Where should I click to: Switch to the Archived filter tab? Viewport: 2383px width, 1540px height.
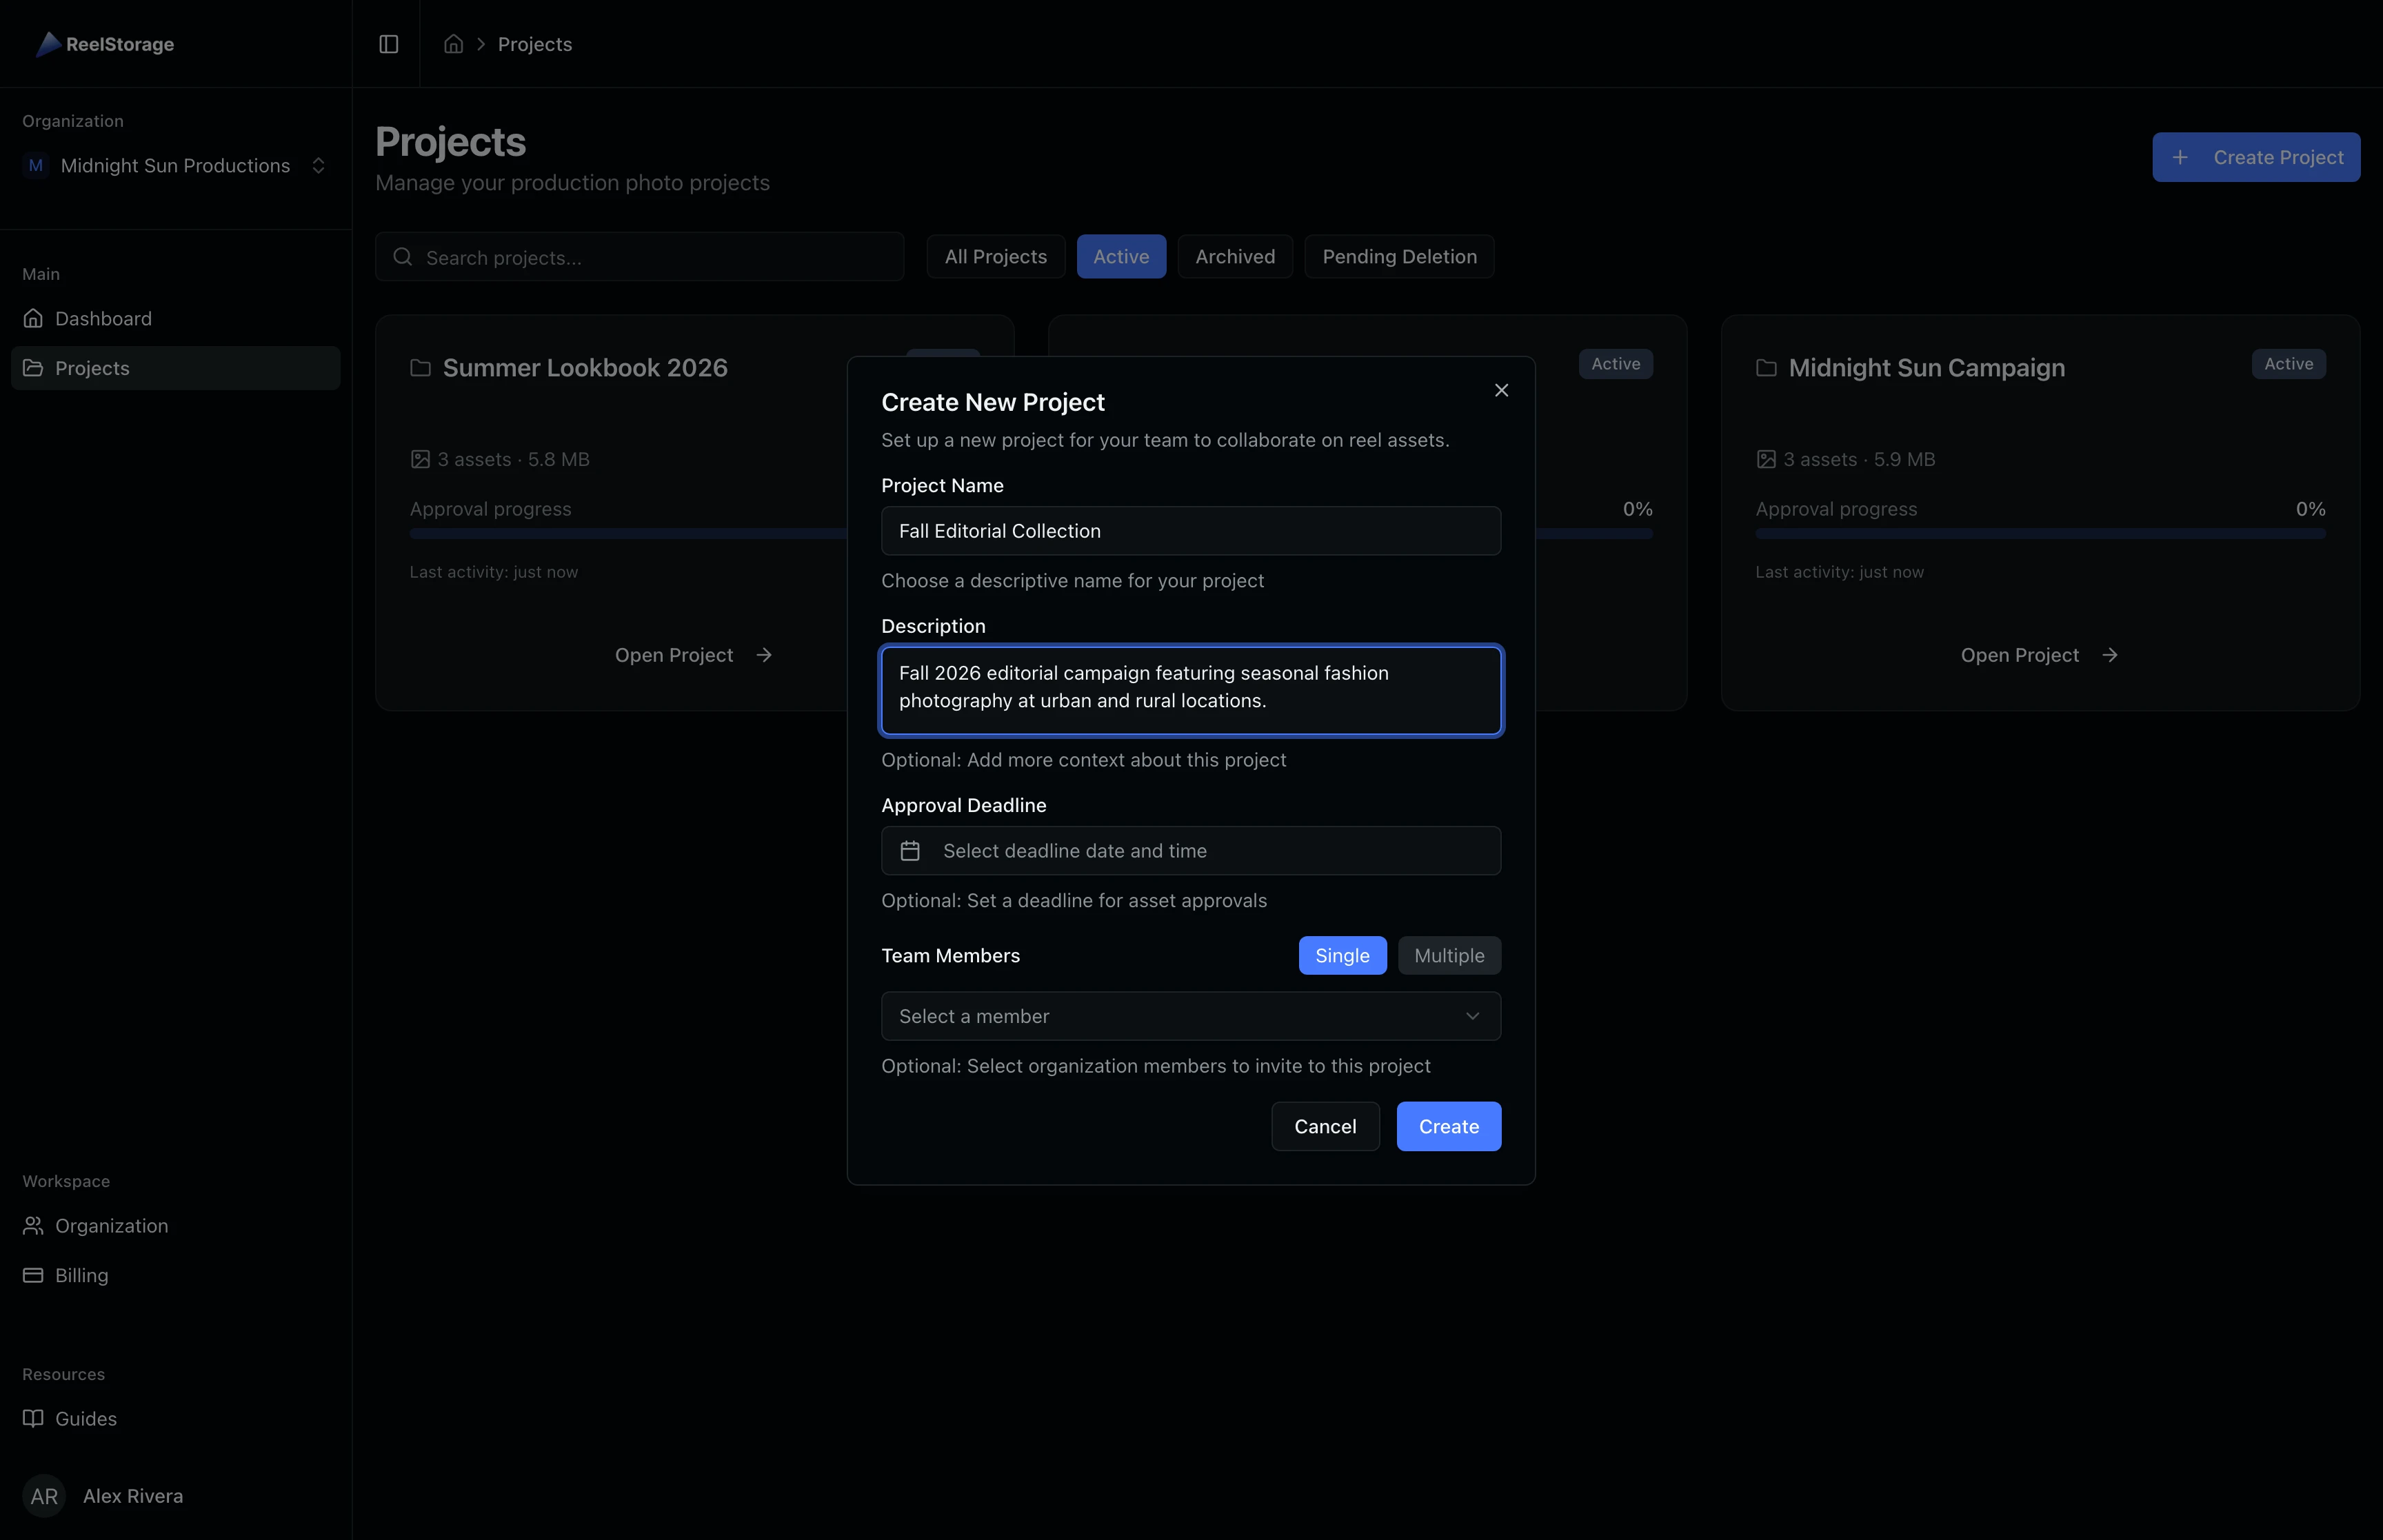pyautogui.click(x=1234, y=256)
